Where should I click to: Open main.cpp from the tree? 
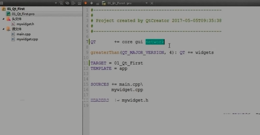point(23,34)
